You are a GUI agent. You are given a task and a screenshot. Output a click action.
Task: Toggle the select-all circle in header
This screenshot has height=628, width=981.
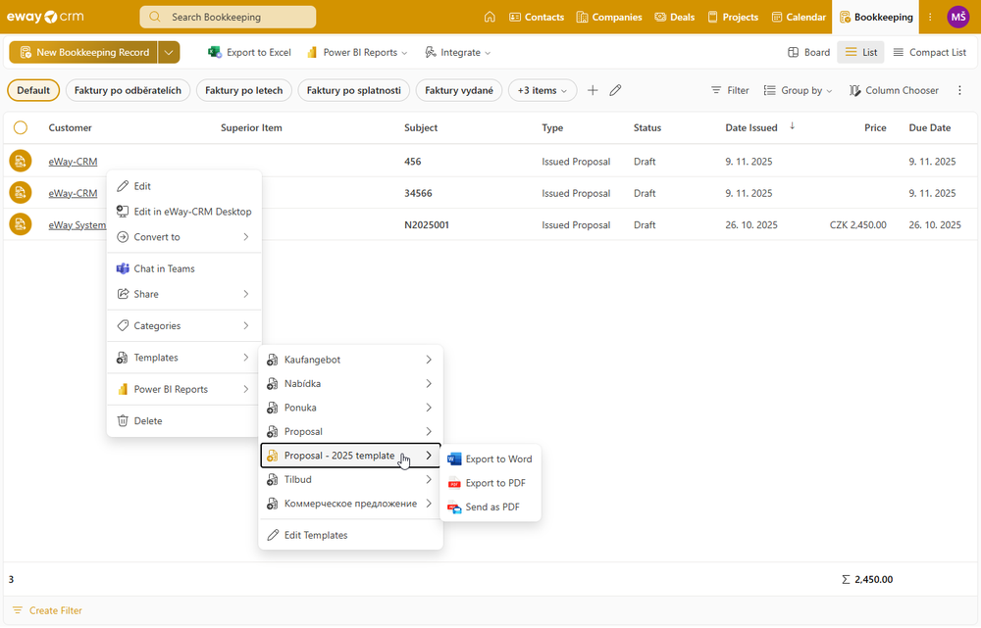21,127
